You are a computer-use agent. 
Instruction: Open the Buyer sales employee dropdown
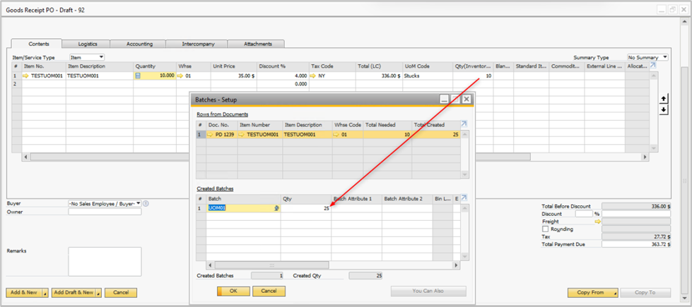click(x=105, y=203)
